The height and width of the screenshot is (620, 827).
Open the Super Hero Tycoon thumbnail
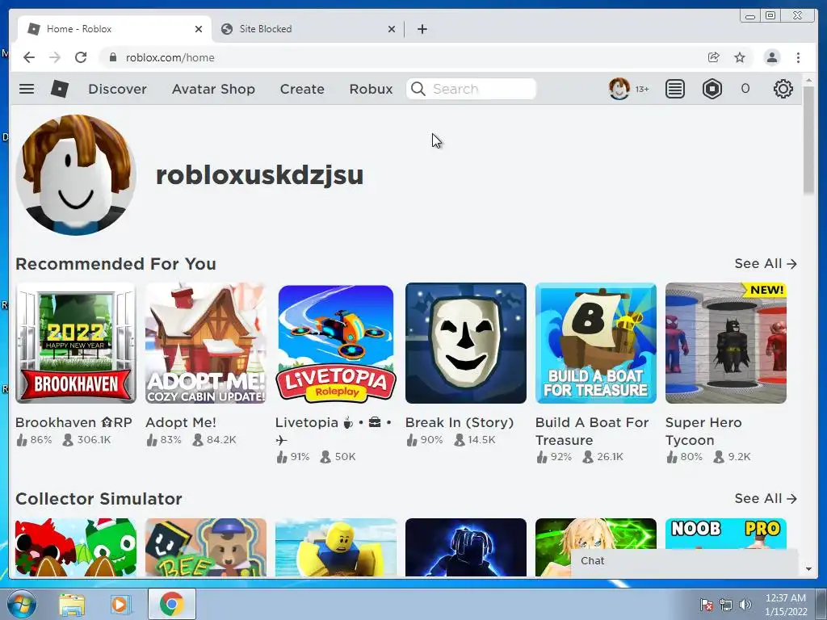(726, 343)
